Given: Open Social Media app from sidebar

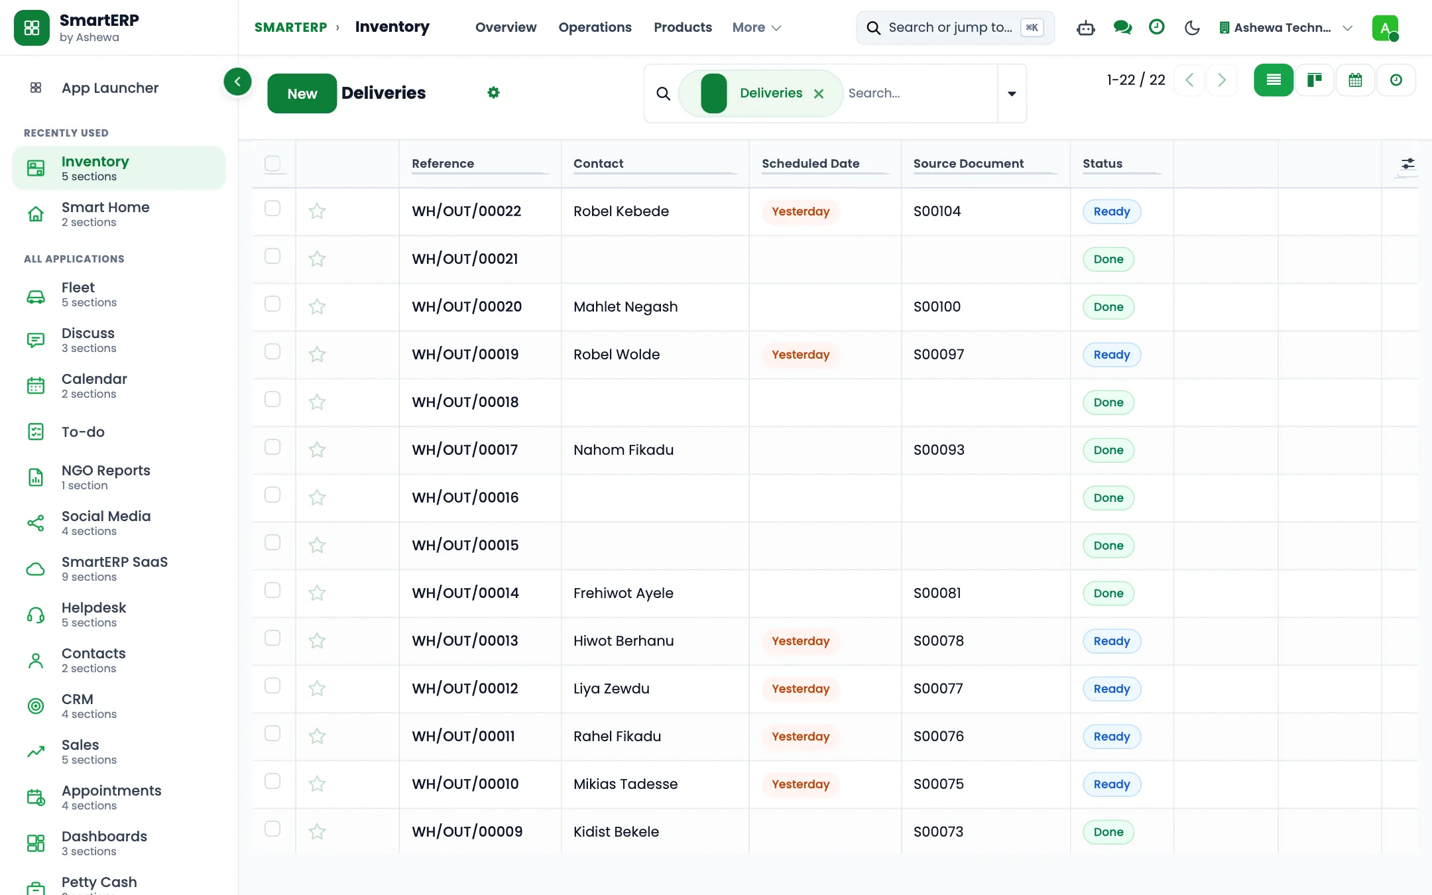Looking at the screenshot, I should pos(119,523).
